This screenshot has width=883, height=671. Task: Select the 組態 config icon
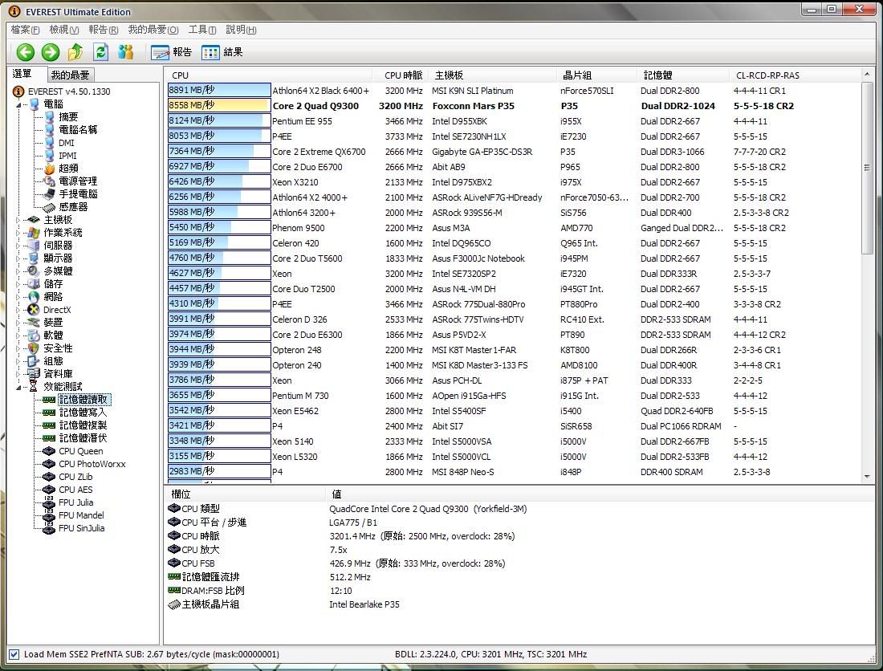pyautogui.click(x=34, y=361)
